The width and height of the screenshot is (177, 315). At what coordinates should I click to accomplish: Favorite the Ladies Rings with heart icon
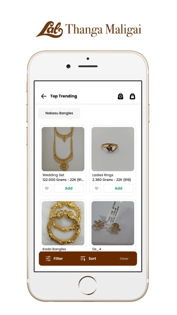point(96,189)
